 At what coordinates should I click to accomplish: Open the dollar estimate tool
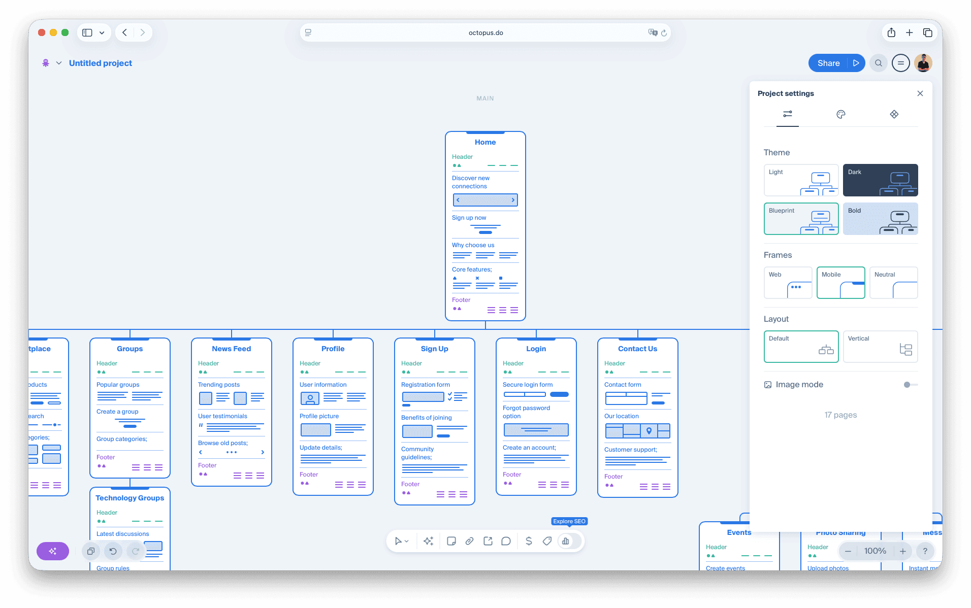[529, 541]
